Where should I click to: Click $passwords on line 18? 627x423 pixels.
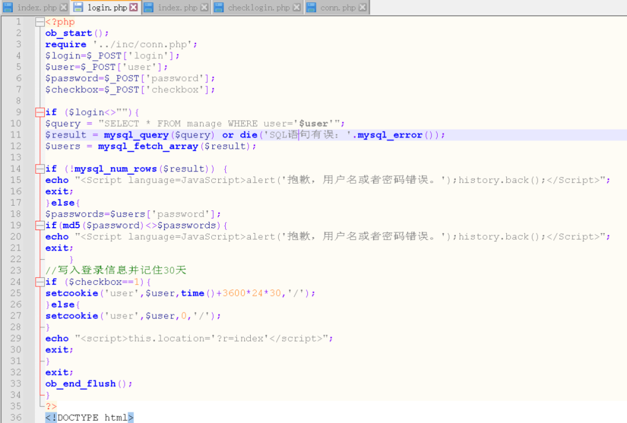[75, 214]
